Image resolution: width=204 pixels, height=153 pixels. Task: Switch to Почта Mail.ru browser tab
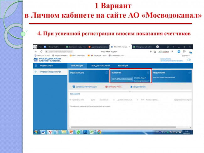click(53, 47)
